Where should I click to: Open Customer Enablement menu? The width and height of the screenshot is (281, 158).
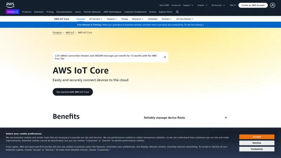click(135, 12)
